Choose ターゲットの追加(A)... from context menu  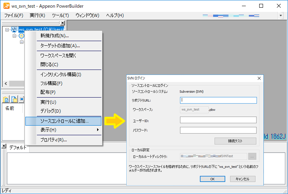click(63, 46)
